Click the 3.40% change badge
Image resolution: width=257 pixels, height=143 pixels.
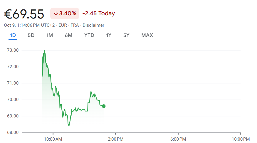[65, 14]
